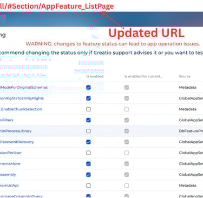Toggle current-user checkbox for mentsMove
This screenshot has height=198, width=203.
[127, 164]
